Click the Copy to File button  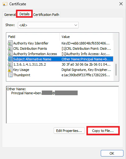[x=103, y=131]
